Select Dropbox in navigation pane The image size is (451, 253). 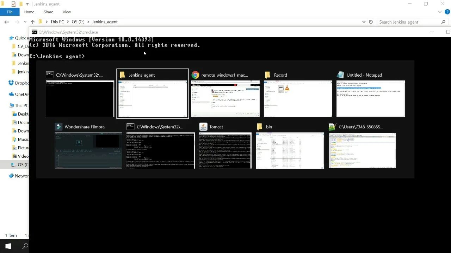pyautogui.click(x=19, y=83)
